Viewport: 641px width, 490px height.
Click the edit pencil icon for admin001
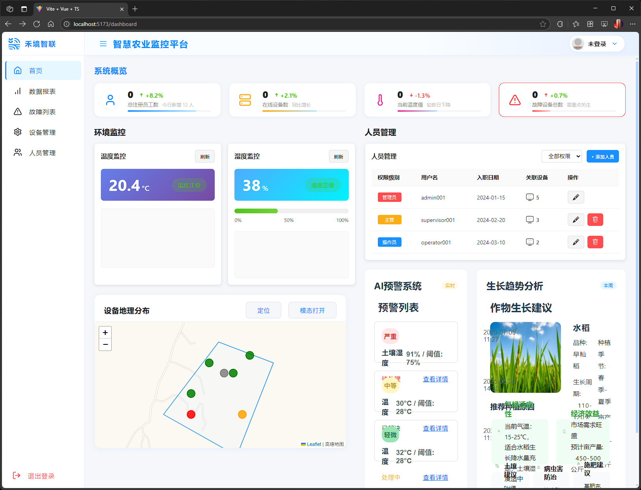click(576, 197)
